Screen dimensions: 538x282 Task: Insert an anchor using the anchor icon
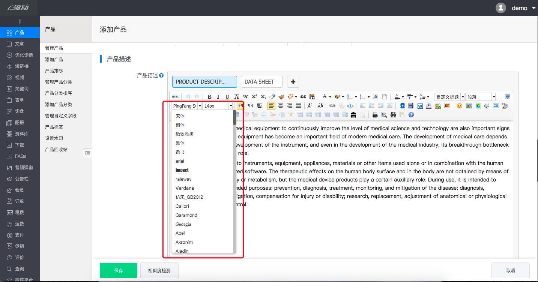[x=351, y=106]
